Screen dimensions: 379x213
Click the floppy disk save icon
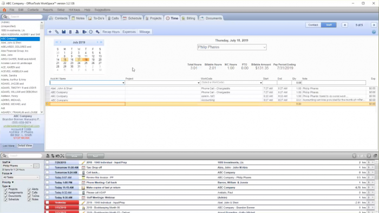63,32
